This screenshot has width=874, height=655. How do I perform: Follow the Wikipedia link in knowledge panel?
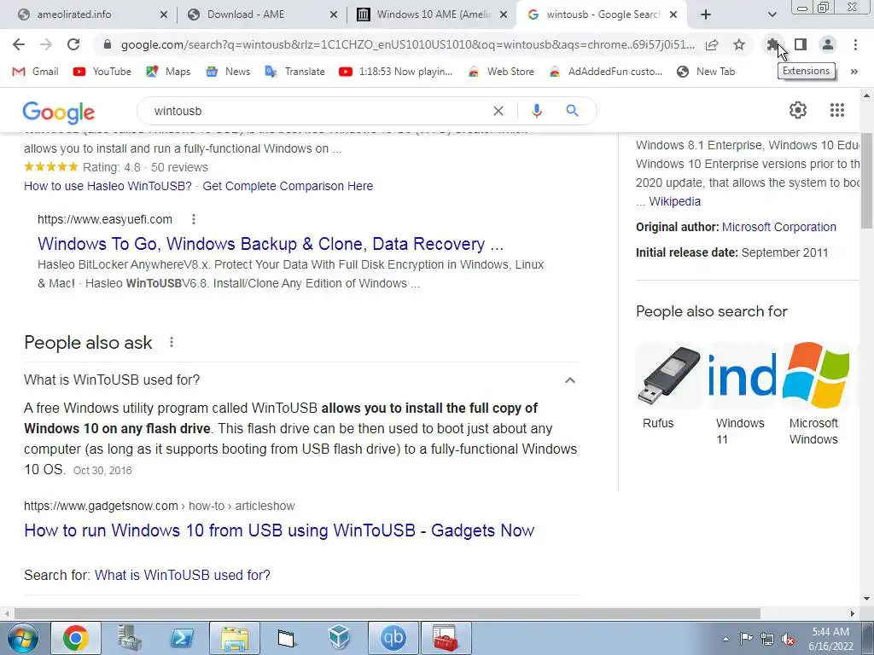click(x=674, y=201)
